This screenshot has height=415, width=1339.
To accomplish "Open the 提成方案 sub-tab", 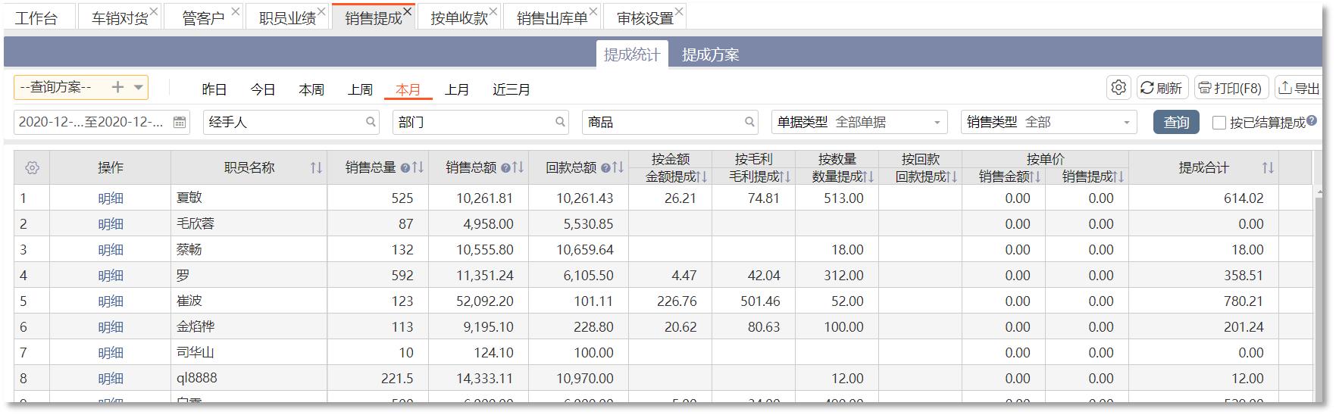I will click(x=710, y=55).
